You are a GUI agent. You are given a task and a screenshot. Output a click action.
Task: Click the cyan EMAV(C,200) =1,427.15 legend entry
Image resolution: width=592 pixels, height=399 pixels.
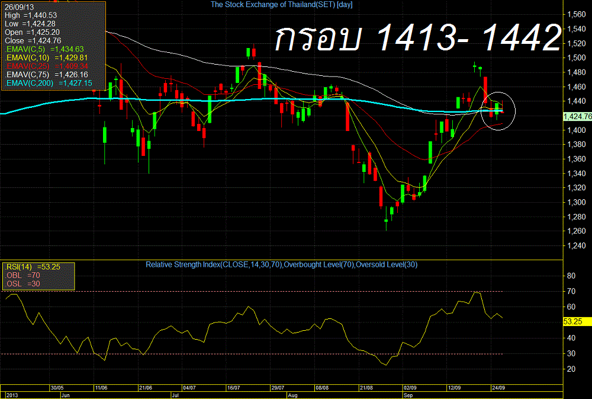coord(49,83)
